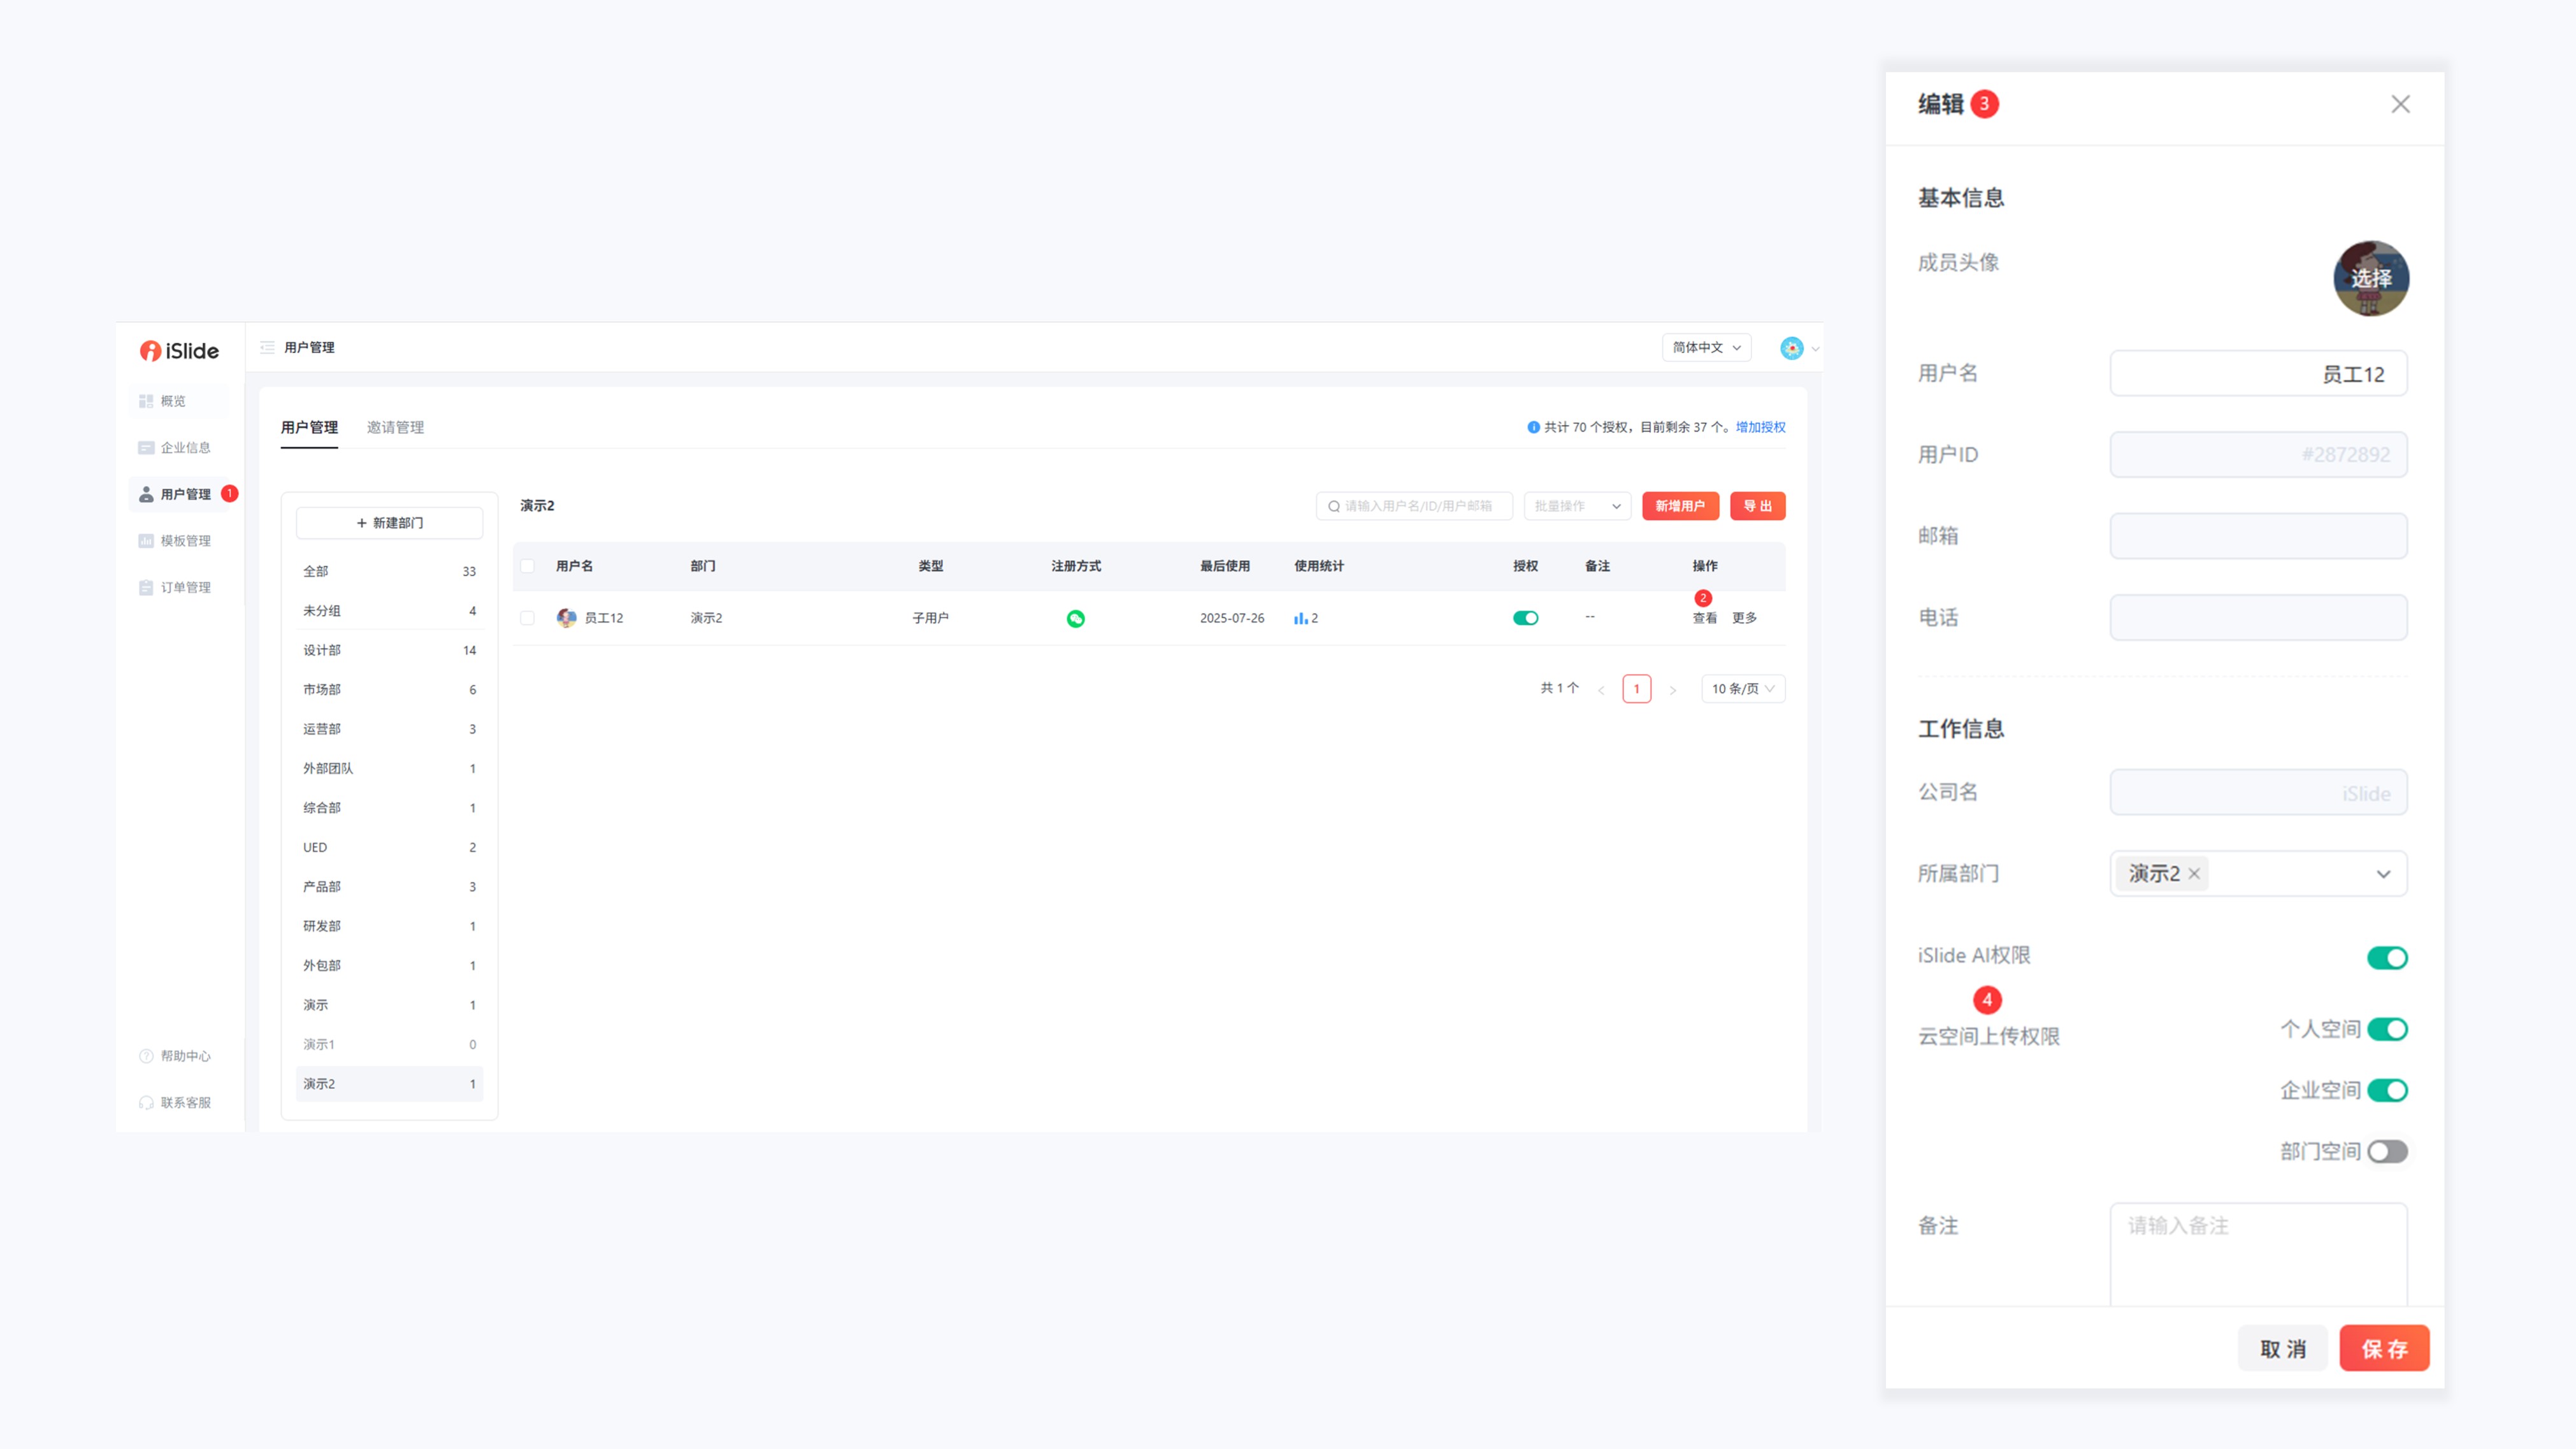Collapse sidebar with the menu fold icon
The width and height of the screenshot is (2576, 1449).
[x=267, y=348]
